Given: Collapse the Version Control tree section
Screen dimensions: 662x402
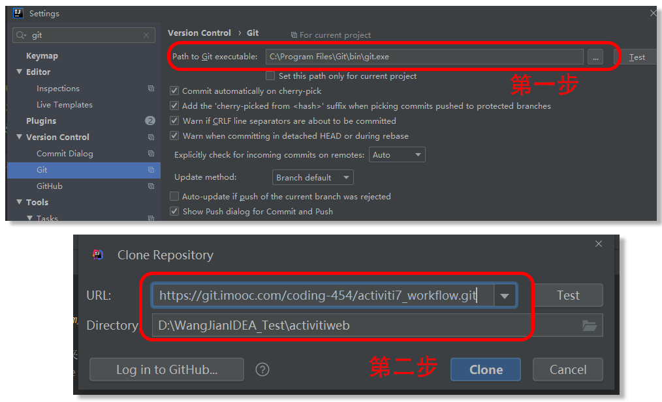Looking at the screenshot, I should 19,137.
